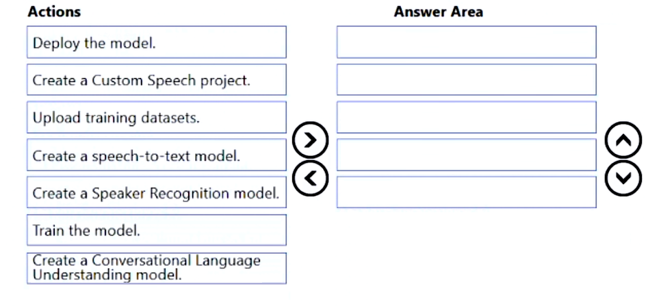Select the 'Deploy the model.' action
Screen dimensions: 648x308
[x=157, y=42]
